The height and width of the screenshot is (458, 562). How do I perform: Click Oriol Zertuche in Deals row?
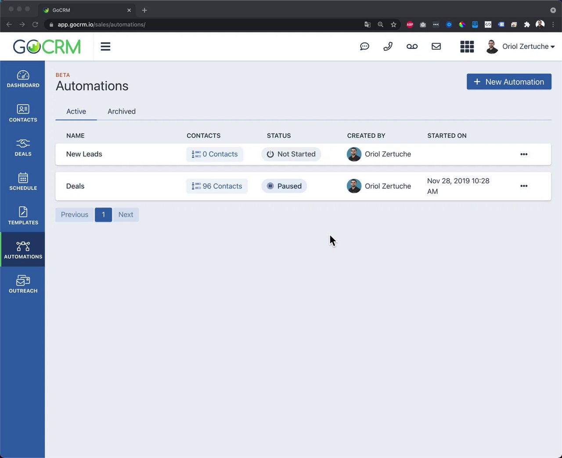tap(379, 186)
